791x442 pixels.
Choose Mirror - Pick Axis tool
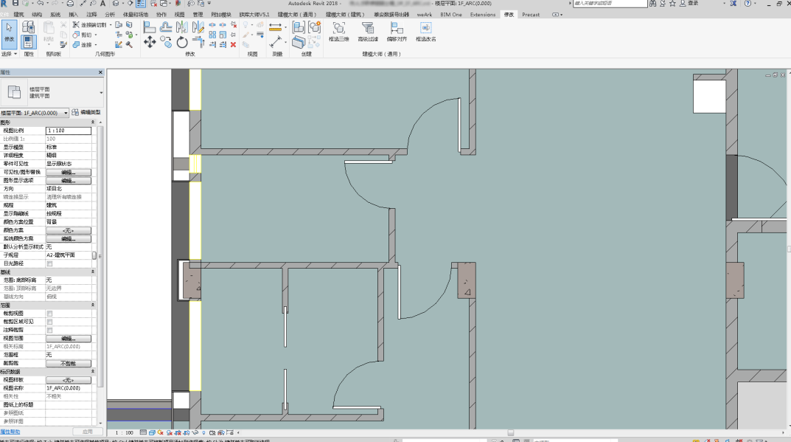[182, 27]
